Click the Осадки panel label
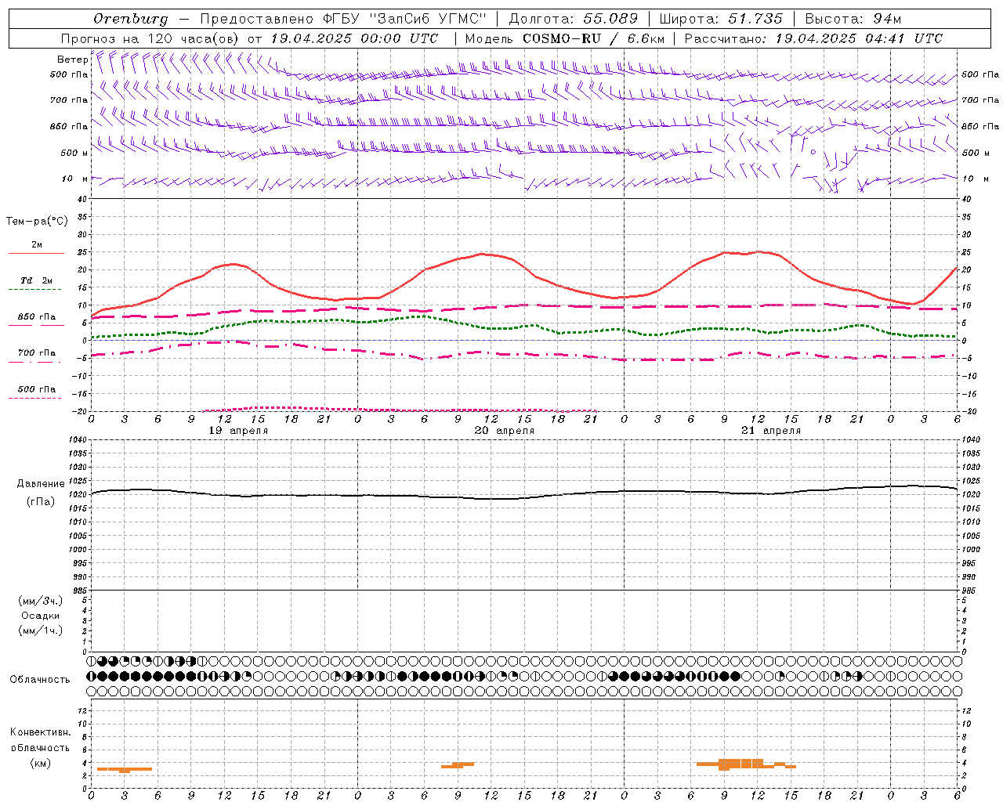Viewport: 1003px width, 802px height. 41,616
